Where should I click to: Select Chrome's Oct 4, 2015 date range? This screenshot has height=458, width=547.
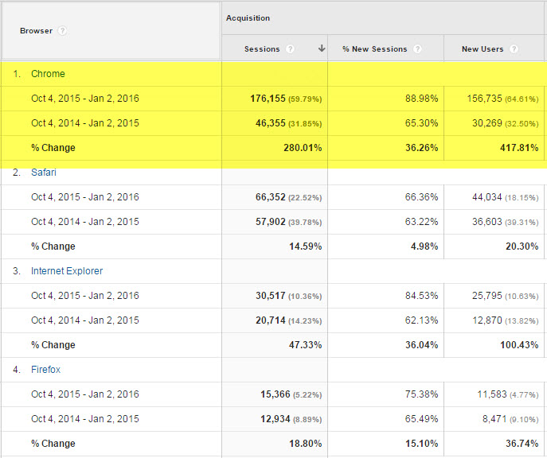85,99
